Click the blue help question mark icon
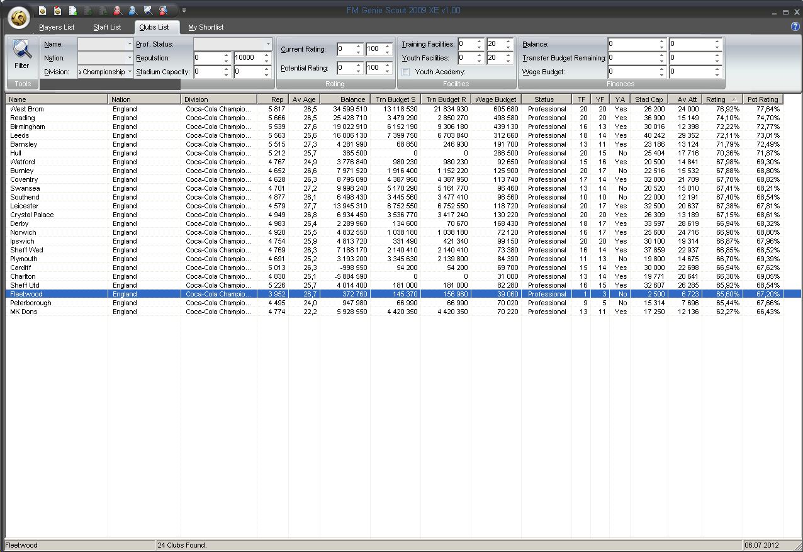 pyautogui.click(x=795, y=26)
